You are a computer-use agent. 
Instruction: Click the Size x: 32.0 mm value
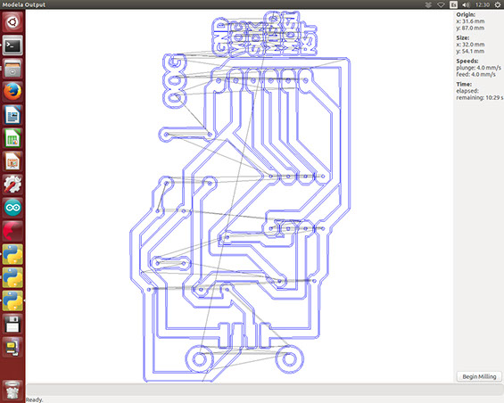click(470, 45)
